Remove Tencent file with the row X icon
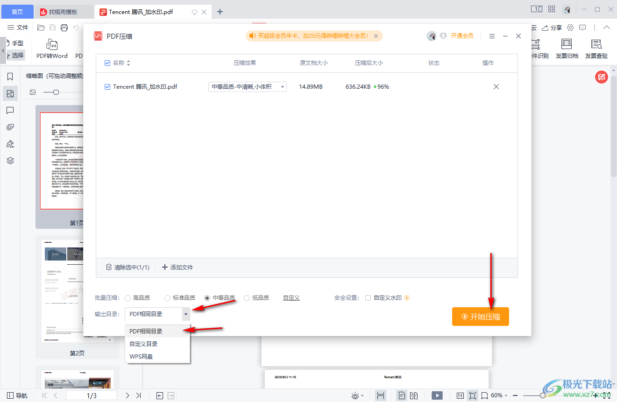Viewport: 617px width, 402px height. 496,86
